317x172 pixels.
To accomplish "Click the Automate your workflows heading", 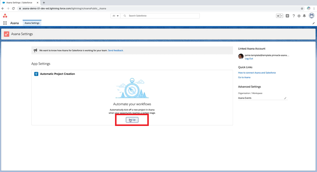I will tap(132, 104).
